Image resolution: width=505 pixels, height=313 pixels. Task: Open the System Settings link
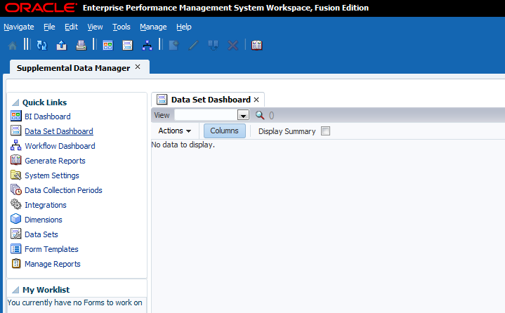(52, 175)
